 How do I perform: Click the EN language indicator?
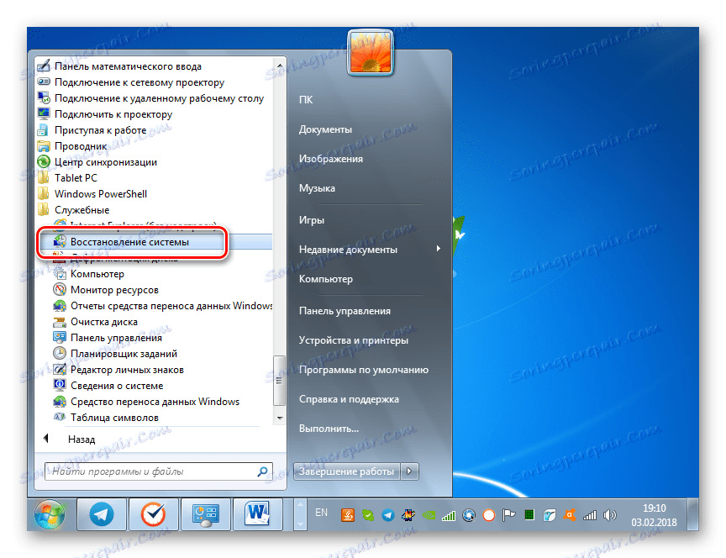pos(321,513)
